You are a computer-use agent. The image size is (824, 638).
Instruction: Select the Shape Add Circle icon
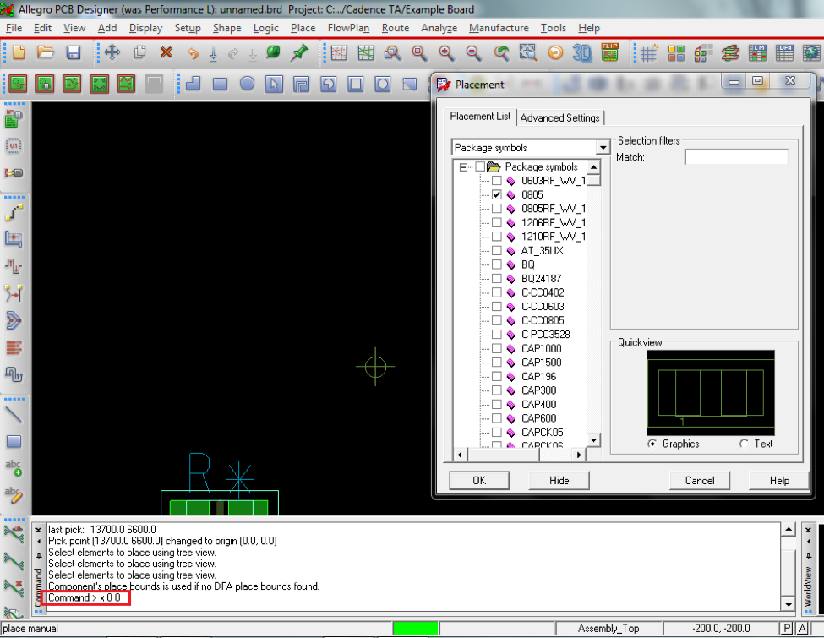point(247,84)
